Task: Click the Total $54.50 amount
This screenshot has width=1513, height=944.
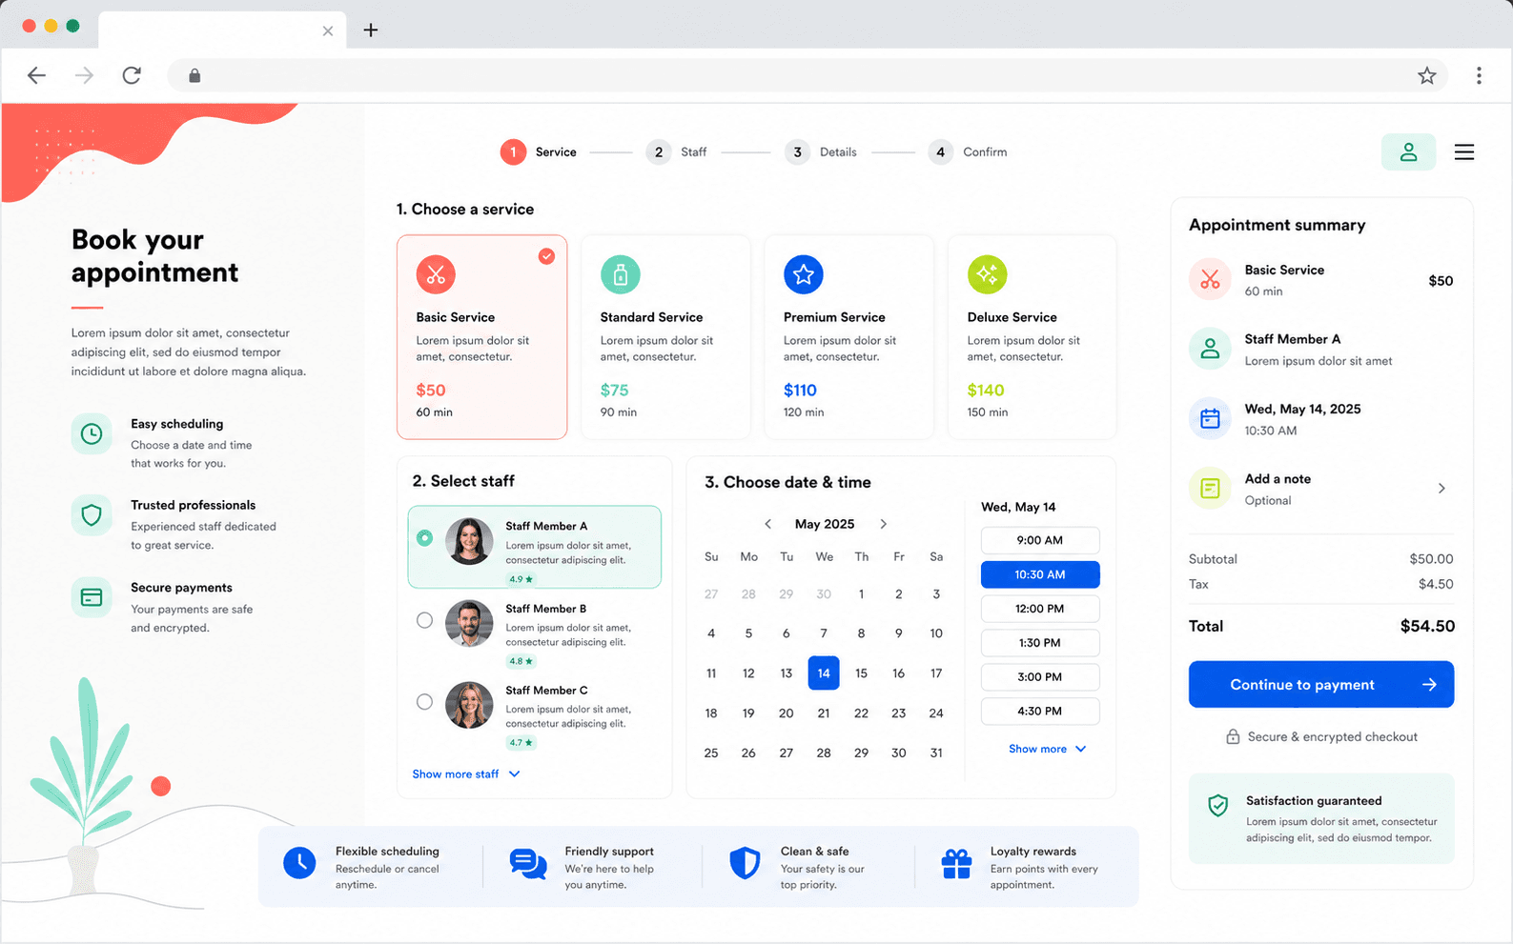Action: coord(1427,626)
